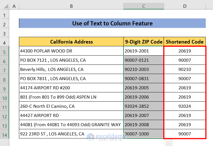Open the Quick Analysis icon below the table
The height and width of the screenshot is (146, 213).
168,143
